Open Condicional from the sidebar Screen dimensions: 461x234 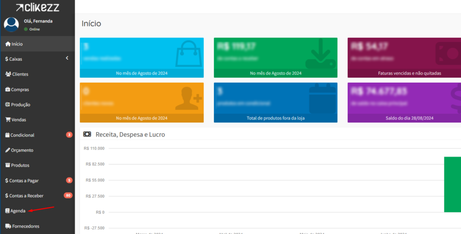[22, 135]
